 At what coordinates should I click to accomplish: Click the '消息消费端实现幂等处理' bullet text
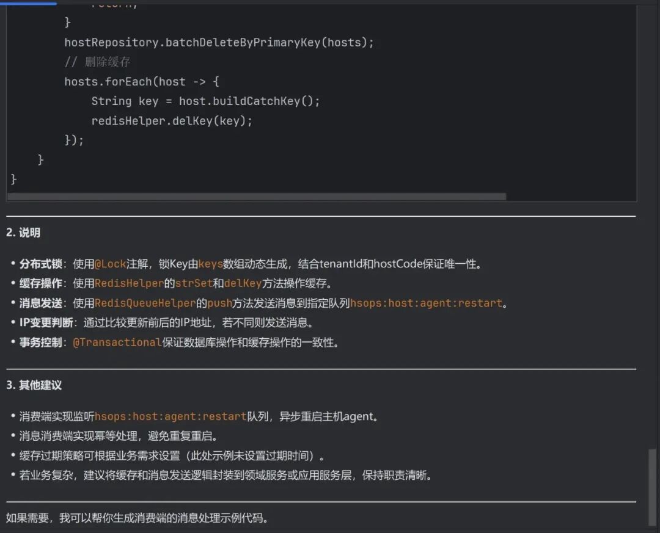[119, 436]
